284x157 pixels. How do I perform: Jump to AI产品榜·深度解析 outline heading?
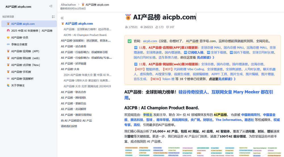point(86,41)
